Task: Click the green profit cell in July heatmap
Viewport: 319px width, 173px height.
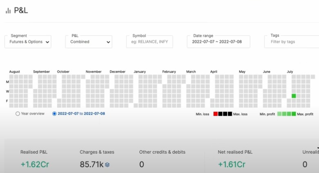Action: (294, 96)
